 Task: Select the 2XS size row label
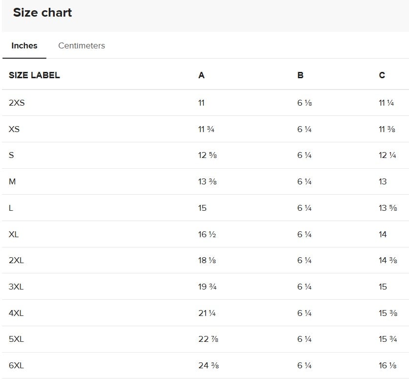pyautogui.click(x=17, y=103)
